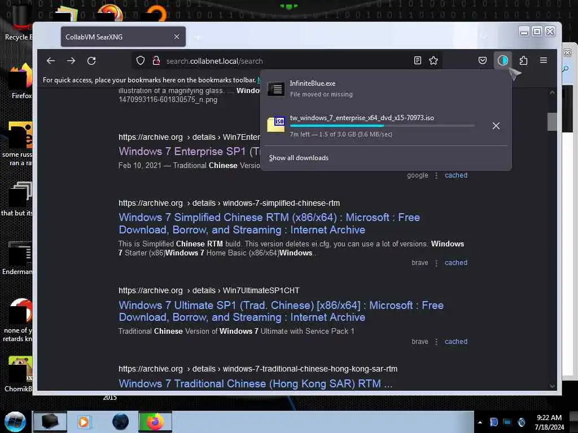Open the tracking protection shield icon
578x433 pixels.
point(141,61)
